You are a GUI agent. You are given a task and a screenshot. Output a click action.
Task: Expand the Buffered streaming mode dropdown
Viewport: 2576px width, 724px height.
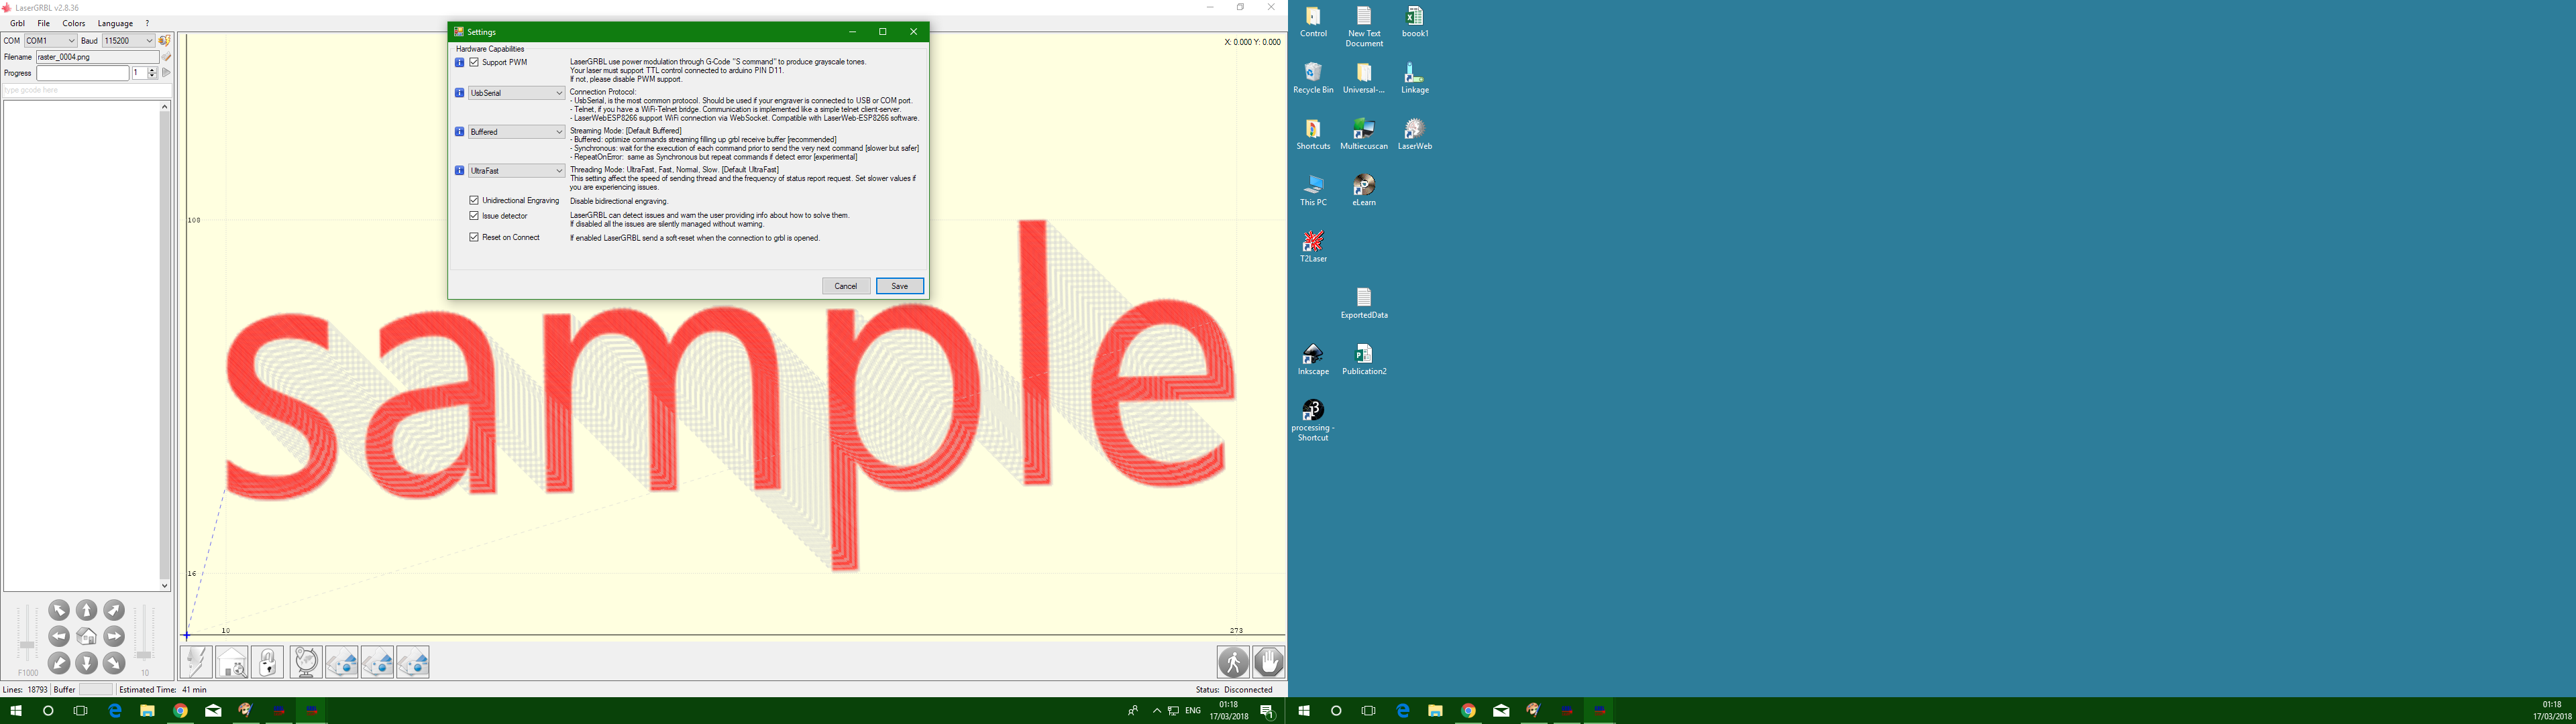click(x=516, y=132)
